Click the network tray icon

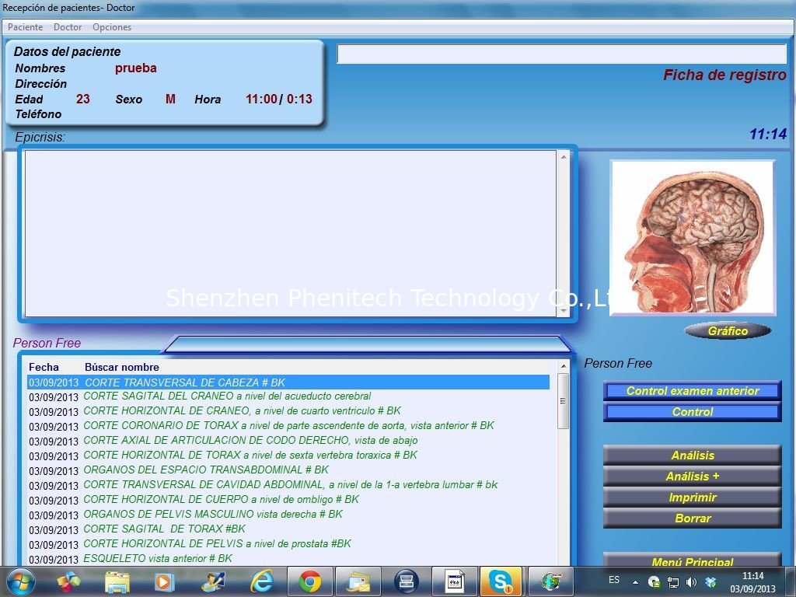[672, 582]
